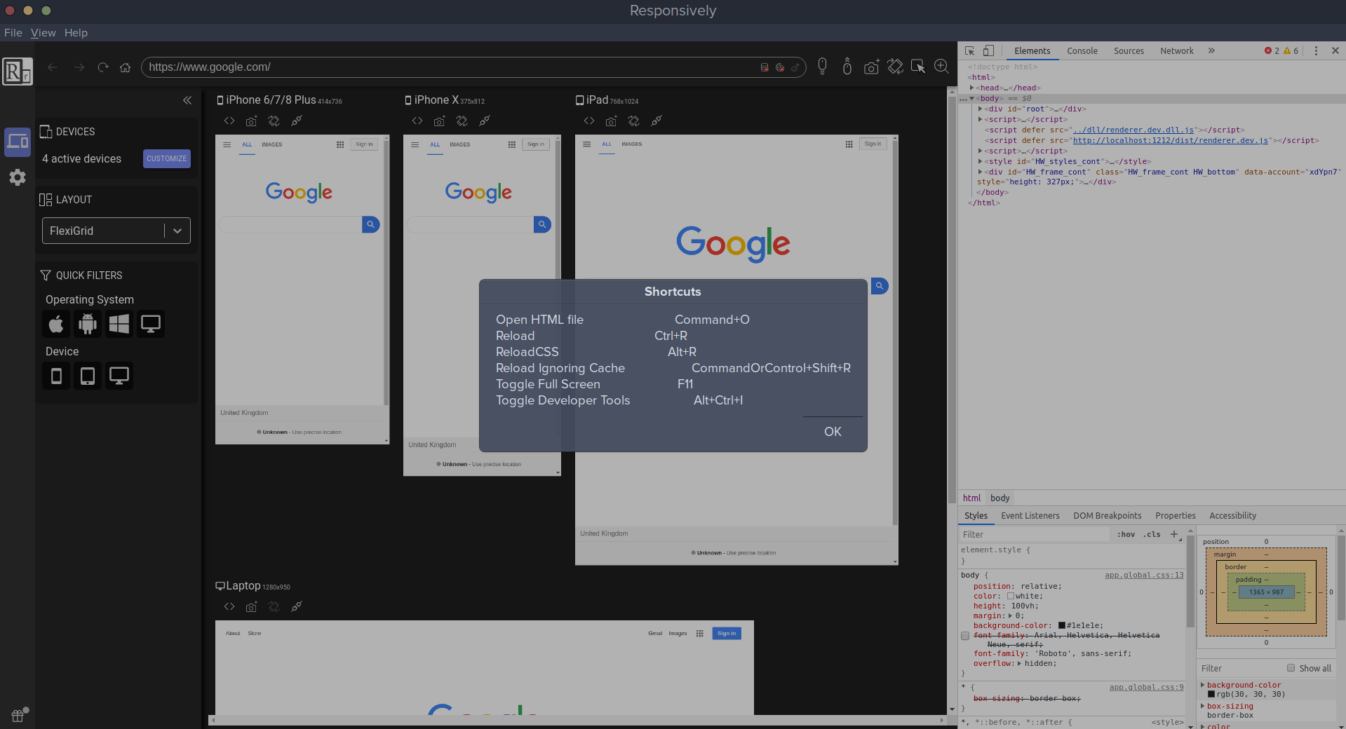This screenshot has height=729, width=1346.
Task: Toggle :hov element state panel
Action: pos(1126,535)
